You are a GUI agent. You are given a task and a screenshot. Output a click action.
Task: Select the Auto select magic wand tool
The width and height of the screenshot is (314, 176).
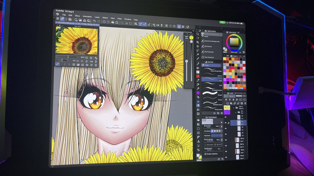198,54
